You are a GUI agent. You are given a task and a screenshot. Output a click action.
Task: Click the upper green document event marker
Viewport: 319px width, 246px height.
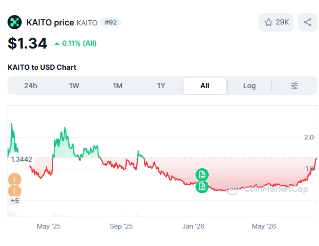point(202,174)
